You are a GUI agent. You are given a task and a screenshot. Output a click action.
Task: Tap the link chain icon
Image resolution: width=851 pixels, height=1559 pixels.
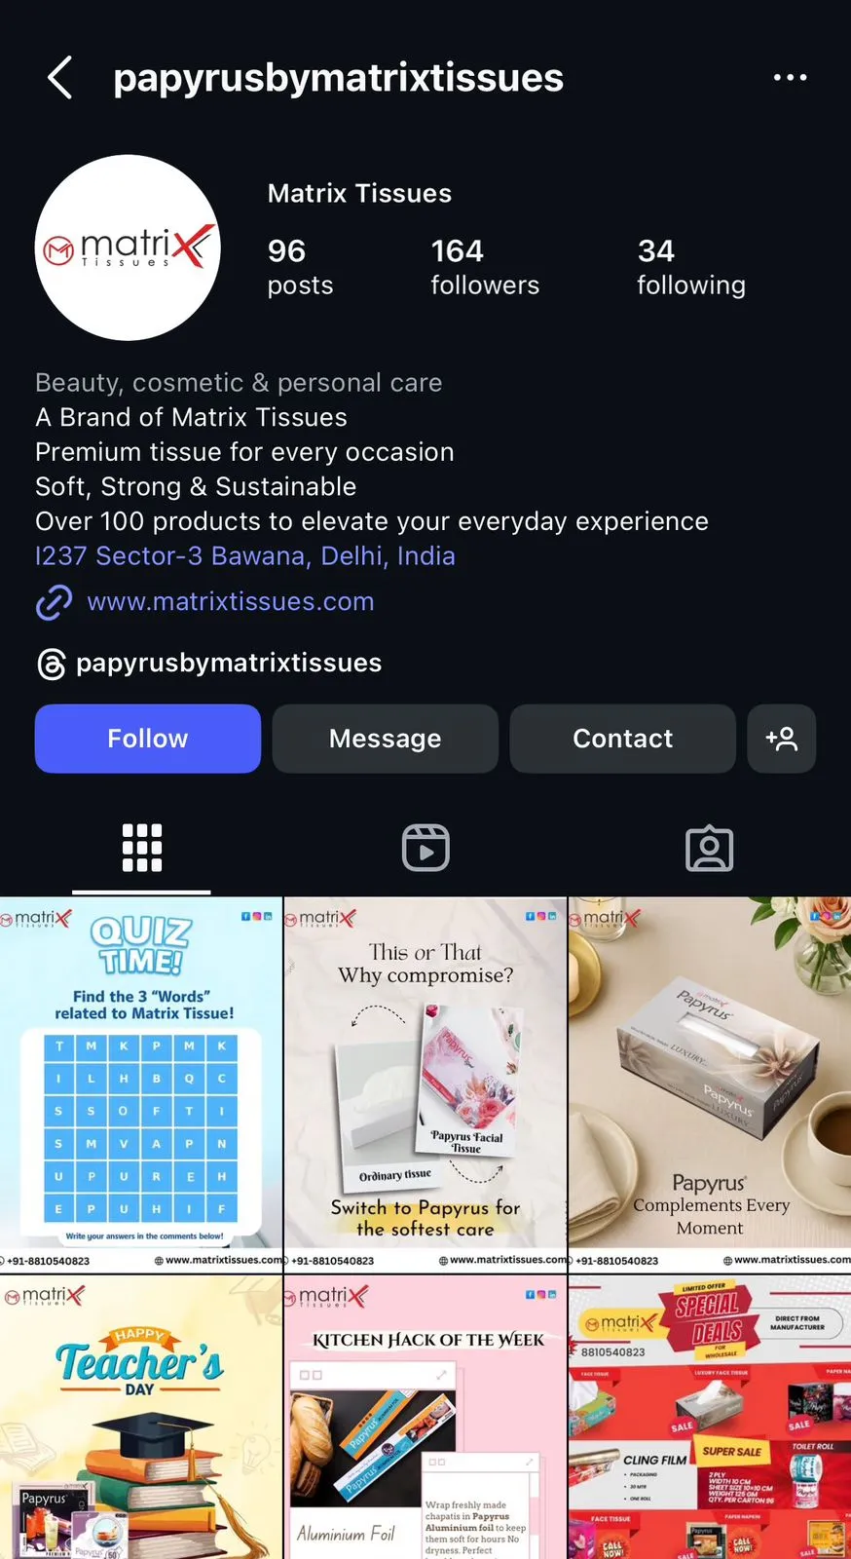click(x=55, y=602)
